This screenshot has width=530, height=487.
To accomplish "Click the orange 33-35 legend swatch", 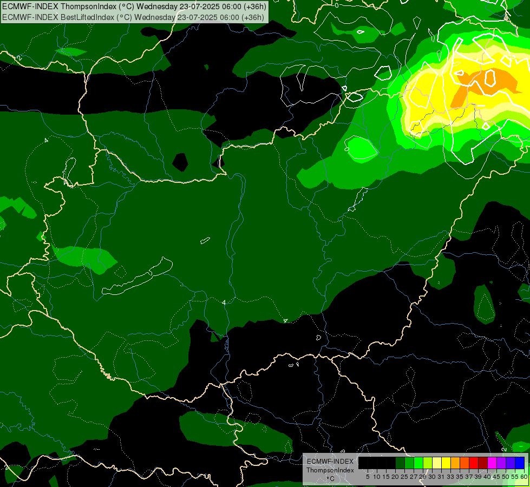I will (455, 463).
